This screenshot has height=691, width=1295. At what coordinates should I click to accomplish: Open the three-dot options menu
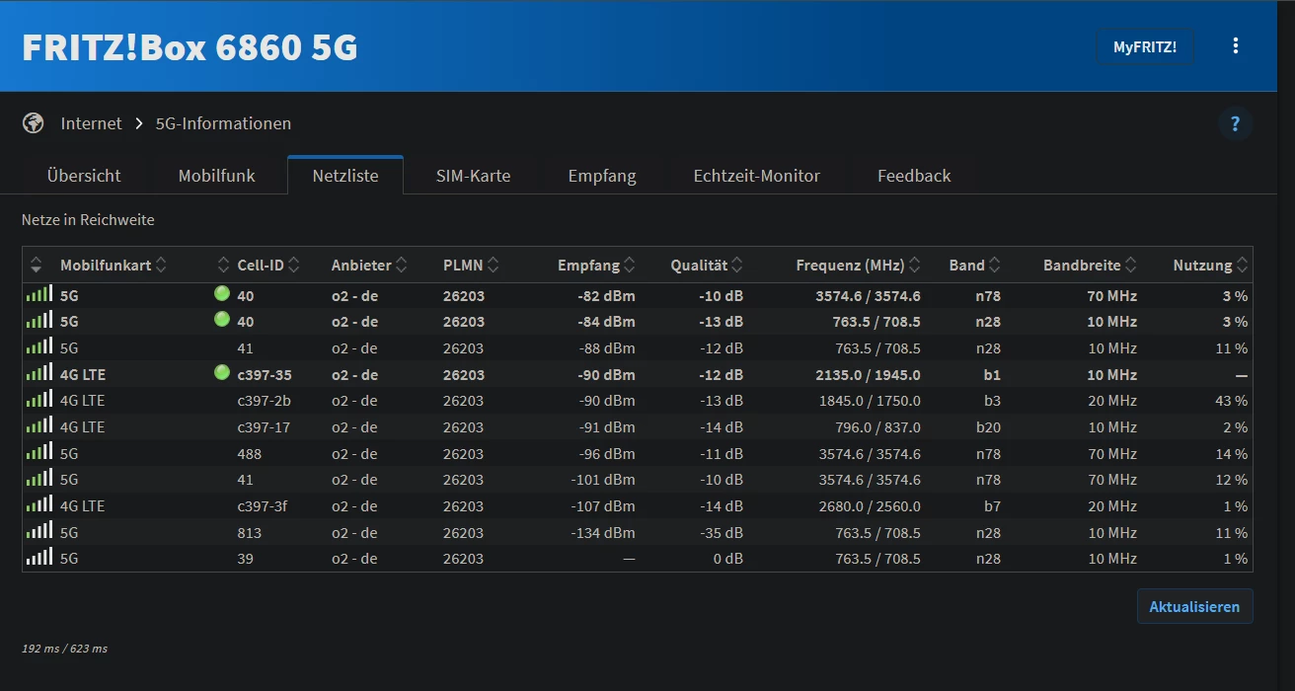pos(1235,46)
